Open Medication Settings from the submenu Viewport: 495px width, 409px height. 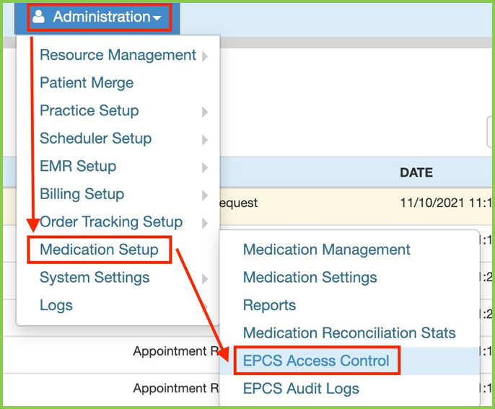[x=310, y=277]
